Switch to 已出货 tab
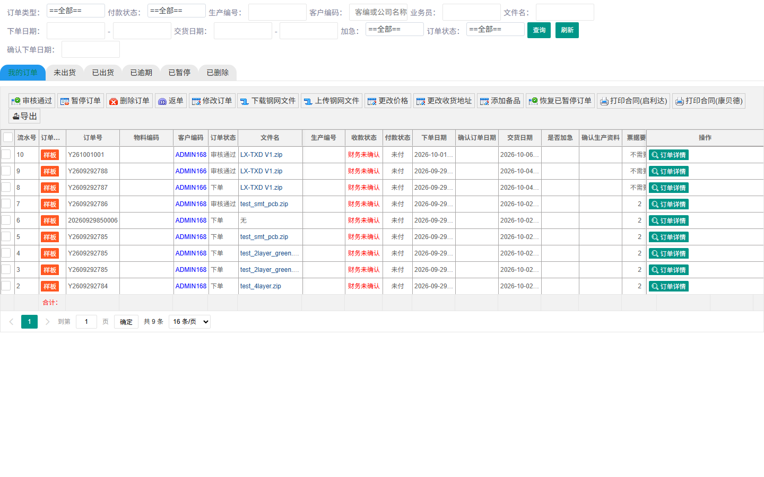 point(103,73)
